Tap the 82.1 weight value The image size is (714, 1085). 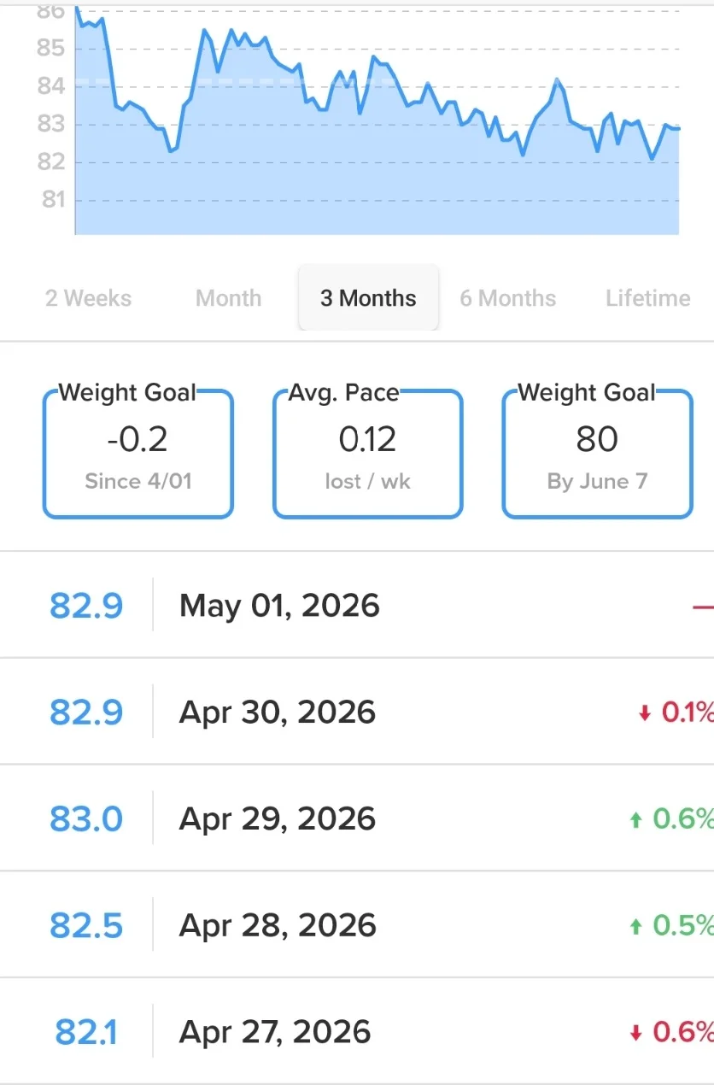[85, 1033]
